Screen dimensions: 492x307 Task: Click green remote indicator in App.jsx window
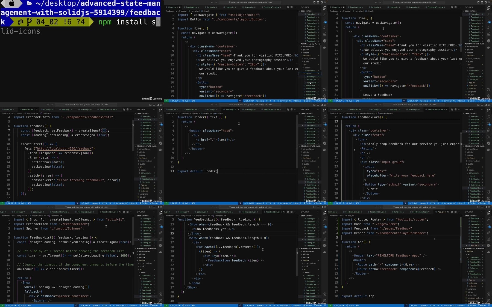(x=330, y=305)
